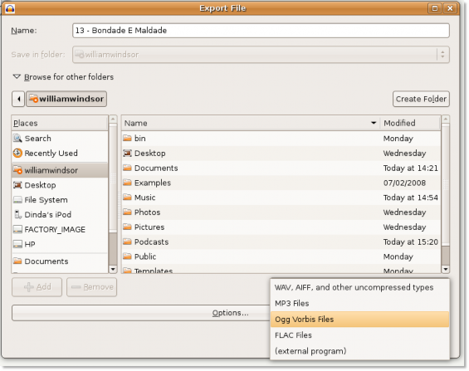Choose MP3 Files format
Screen dimensions: 469x371
(x=359, y=303)
